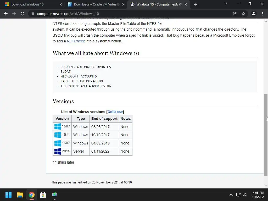
Task: View site security lock info
Action: pos(33,14)
